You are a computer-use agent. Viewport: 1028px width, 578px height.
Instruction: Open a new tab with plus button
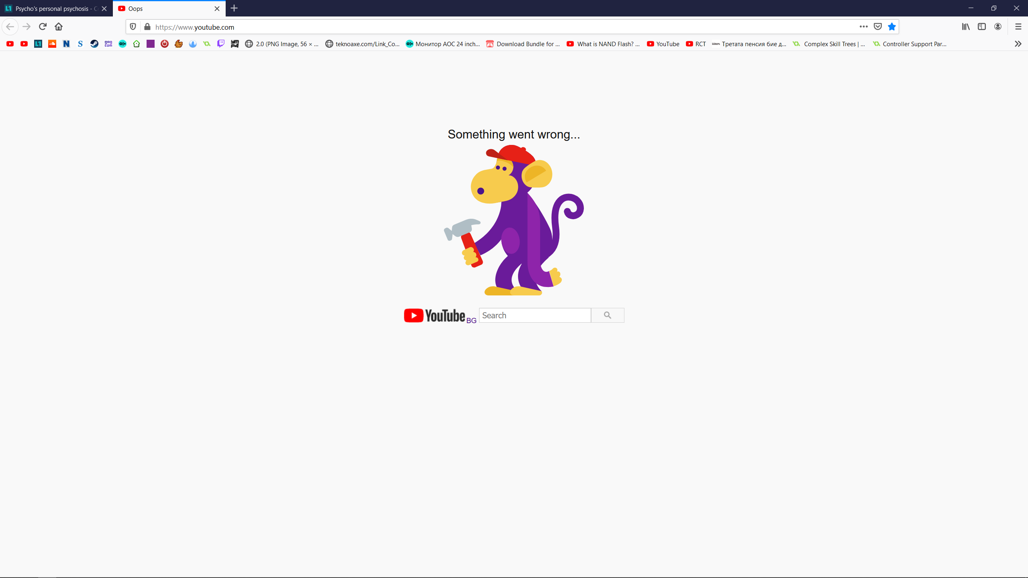coord(234,8)
